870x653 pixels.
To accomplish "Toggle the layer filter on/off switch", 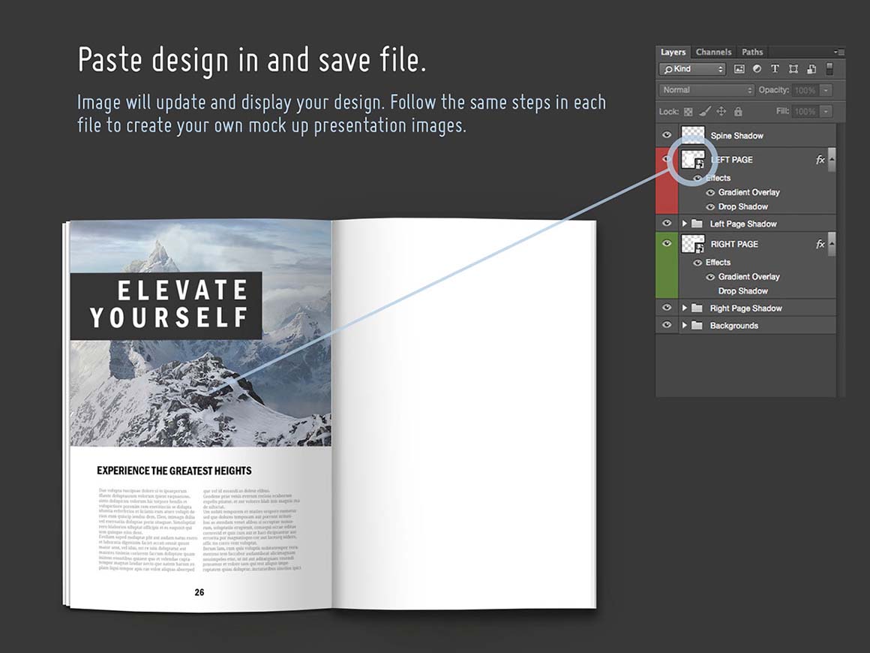I will click(829, 69).
